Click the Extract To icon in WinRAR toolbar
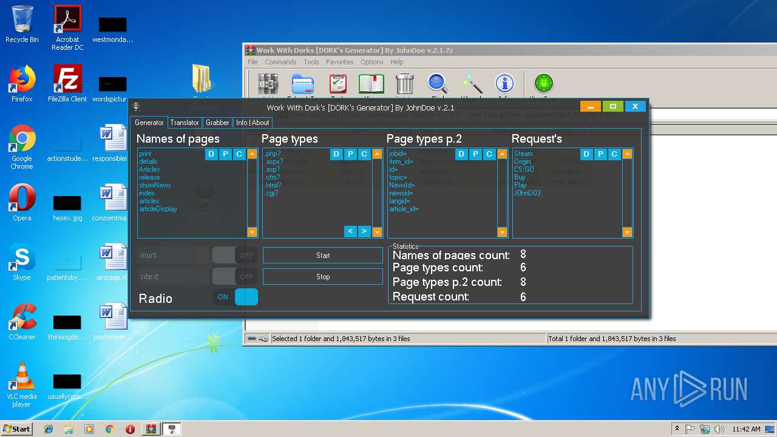Viewport: 777px width, 437px height. point(302,84)
